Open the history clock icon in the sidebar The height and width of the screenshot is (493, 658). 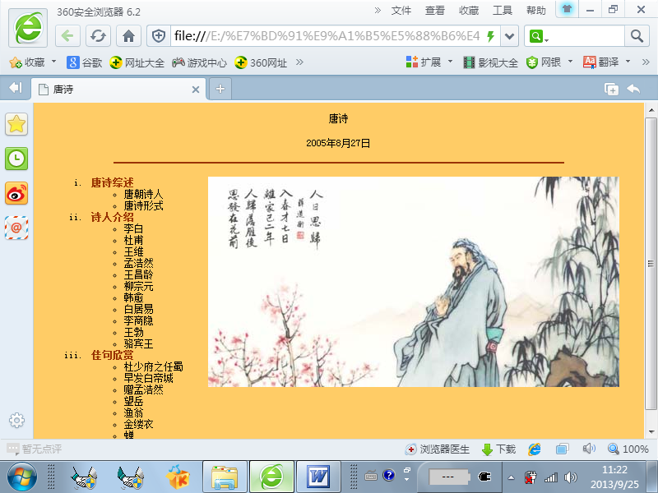click(x=16, y=159)
